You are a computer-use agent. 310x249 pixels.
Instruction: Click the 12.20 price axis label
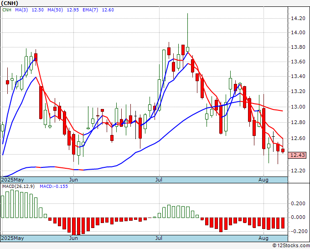298,171
